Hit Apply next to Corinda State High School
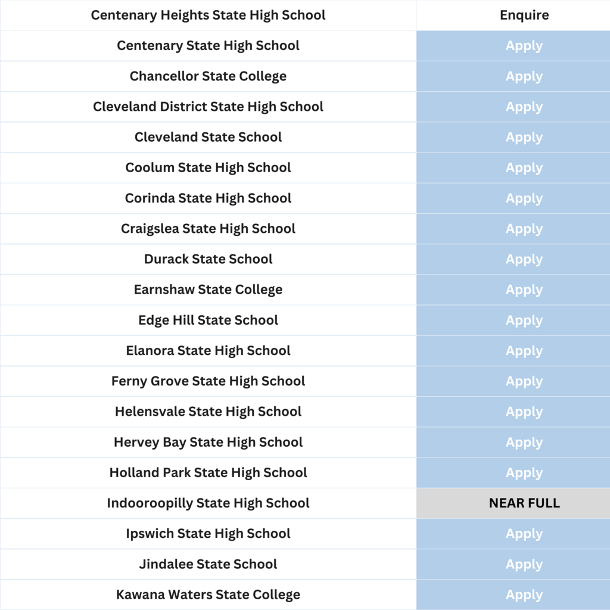The image size is (610, 610). pyautogui.click(x=524, y=198)
